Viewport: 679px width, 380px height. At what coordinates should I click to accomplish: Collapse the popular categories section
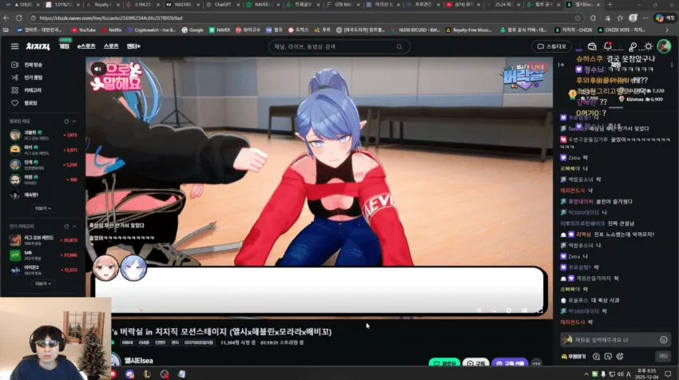click(74, 227)
